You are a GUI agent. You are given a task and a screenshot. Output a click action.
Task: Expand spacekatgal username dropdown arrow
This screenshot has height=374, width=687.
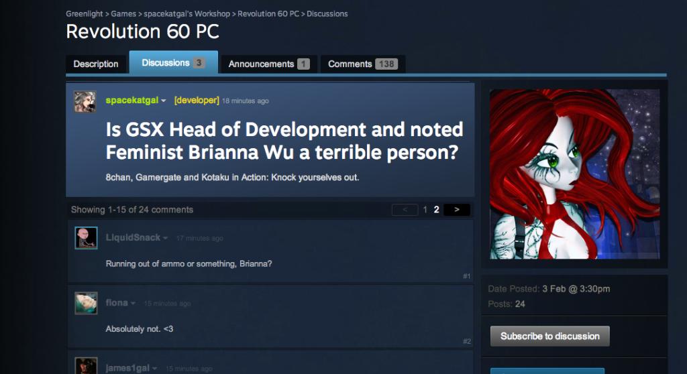coord(164,101)
